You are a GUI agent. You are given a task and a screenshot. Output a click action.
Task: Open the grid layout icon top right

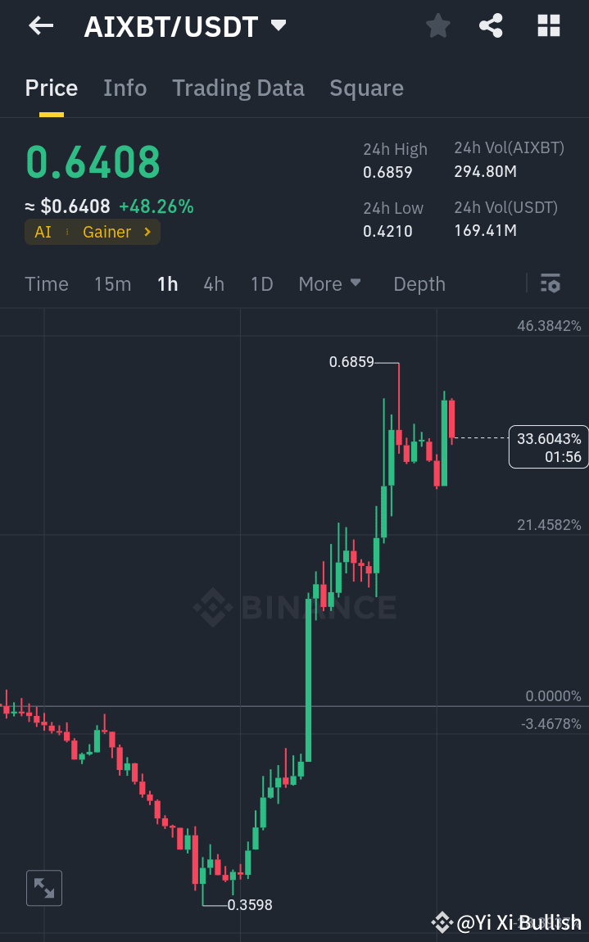pyautogui.click(x=547, y=25)
